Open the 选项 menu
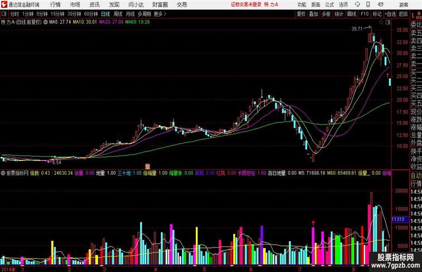The image size is (422, 272). point(343,4)
